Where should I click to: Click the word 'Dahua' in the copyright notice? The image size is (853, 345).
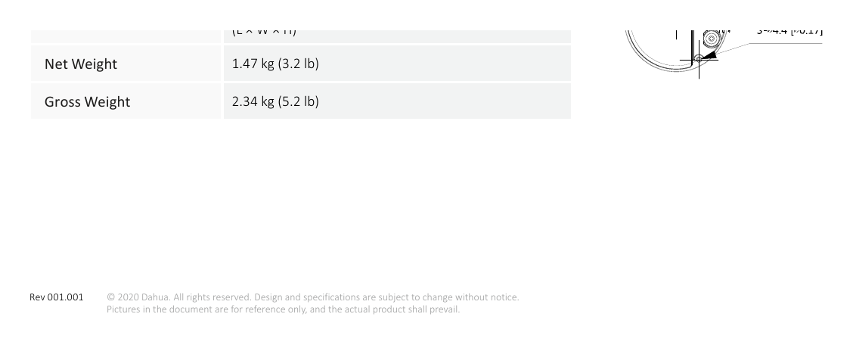click(x=155, y=297)
